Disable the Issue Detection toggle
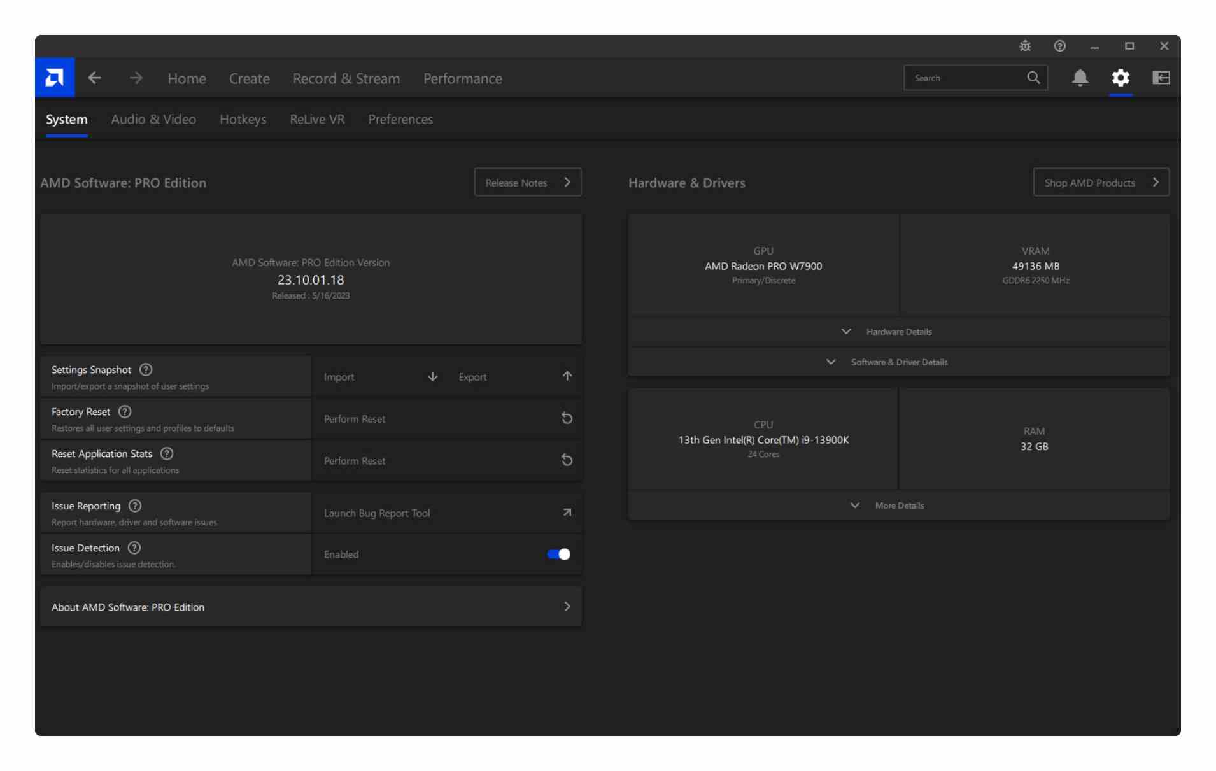 coord(558,554)
